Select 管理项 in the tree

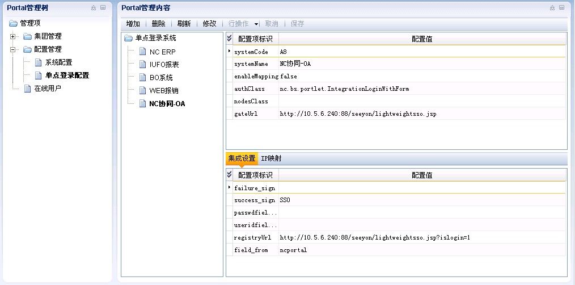tap(30, 23)
